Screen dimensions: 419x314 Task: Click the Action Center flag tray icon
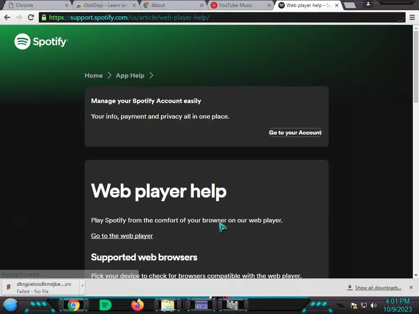[x=354, y=305]
